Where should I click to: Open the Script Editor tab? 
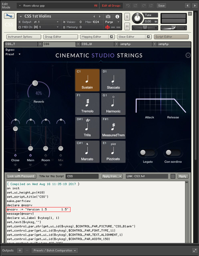(171, 37)
